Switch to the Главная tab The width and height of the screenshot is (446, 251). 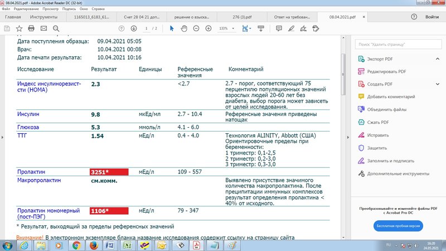click(x=13, y=17)
